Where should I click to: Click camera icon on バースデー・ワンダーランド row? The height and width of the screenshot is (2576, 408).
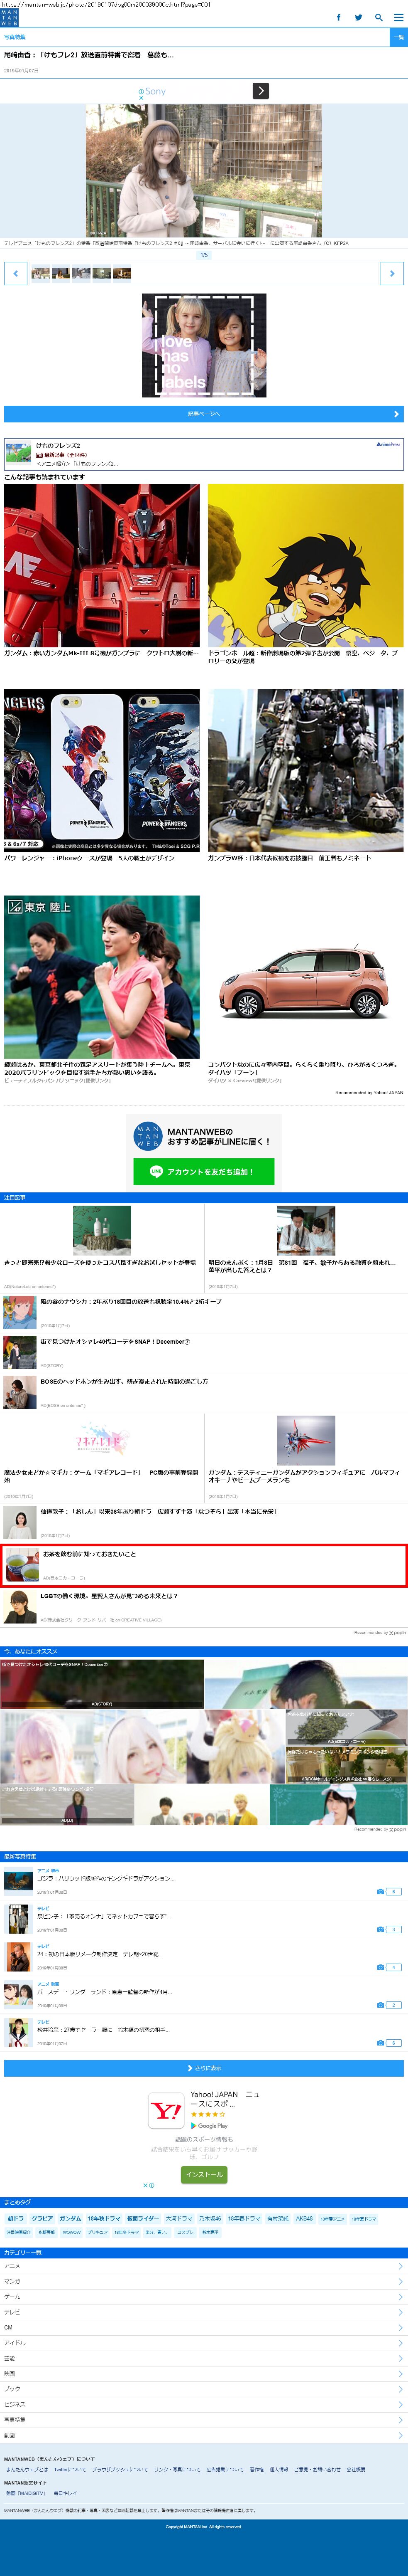pos(381,2005)
